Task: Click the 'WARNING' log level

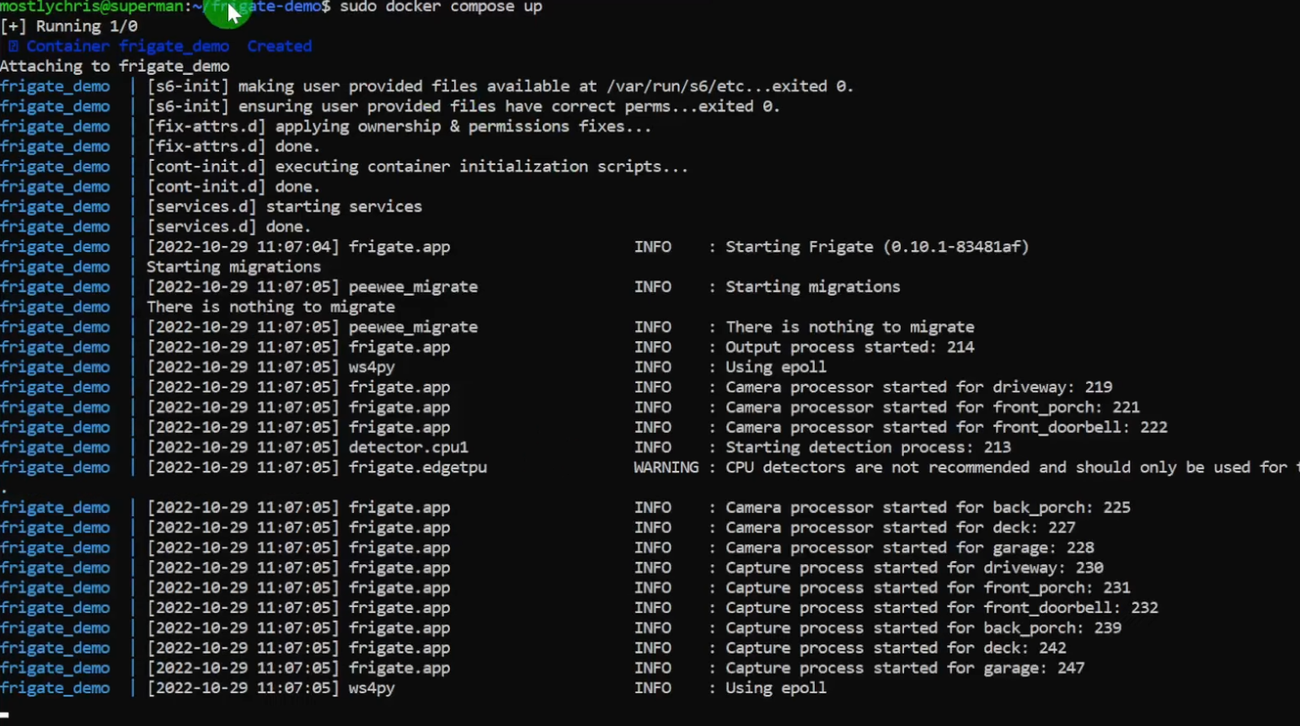Action: (666, 467)
